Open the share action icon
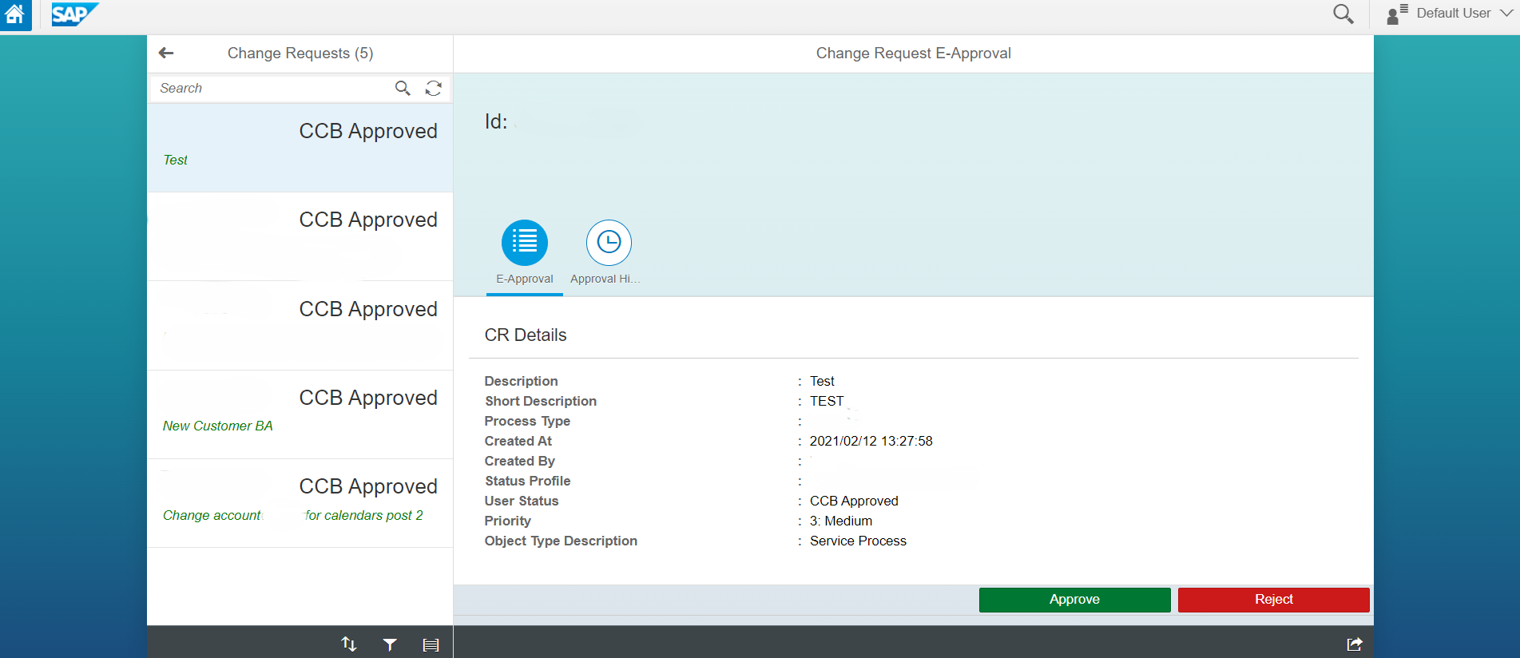1520x658 pixels. tap(1355, 644)
